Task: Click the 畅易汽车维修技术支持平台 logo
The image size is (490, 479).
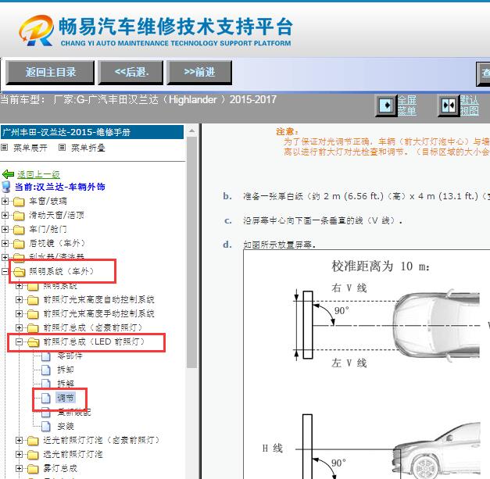Action: pyautogui.click(x=156, y=31)
